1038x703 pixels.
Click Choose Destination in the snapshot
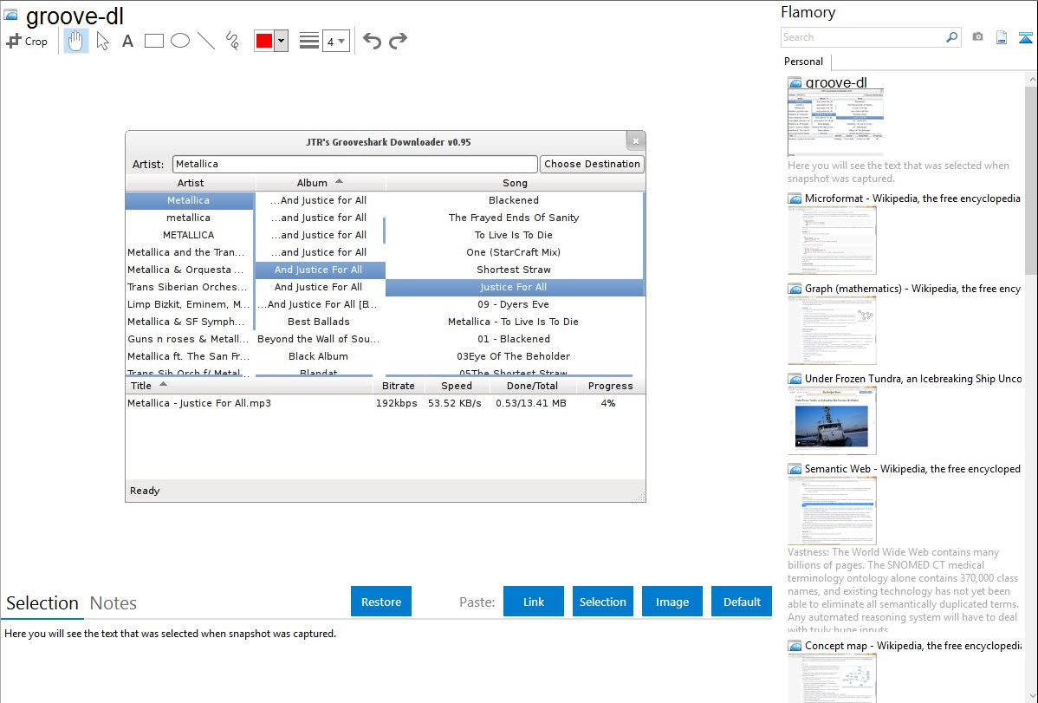[593, 164]
